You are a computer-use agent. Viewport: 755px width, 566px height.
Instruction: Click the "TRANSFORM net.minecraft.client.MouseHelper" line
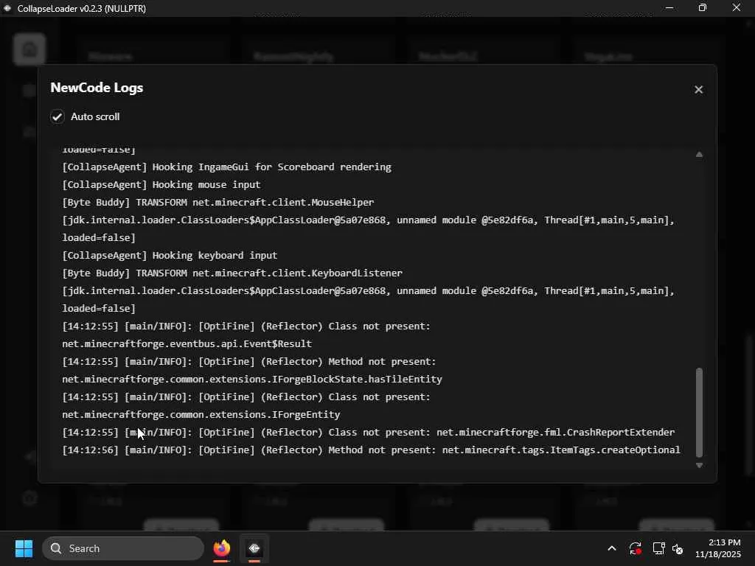218,203
